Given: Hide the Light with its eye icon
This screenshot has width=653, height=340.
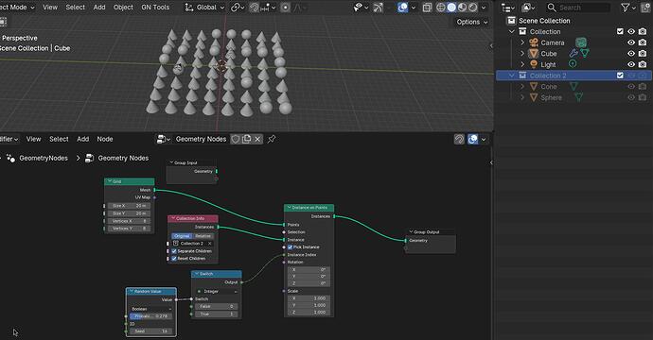Looking at the screenshot, I should (631, 64).
